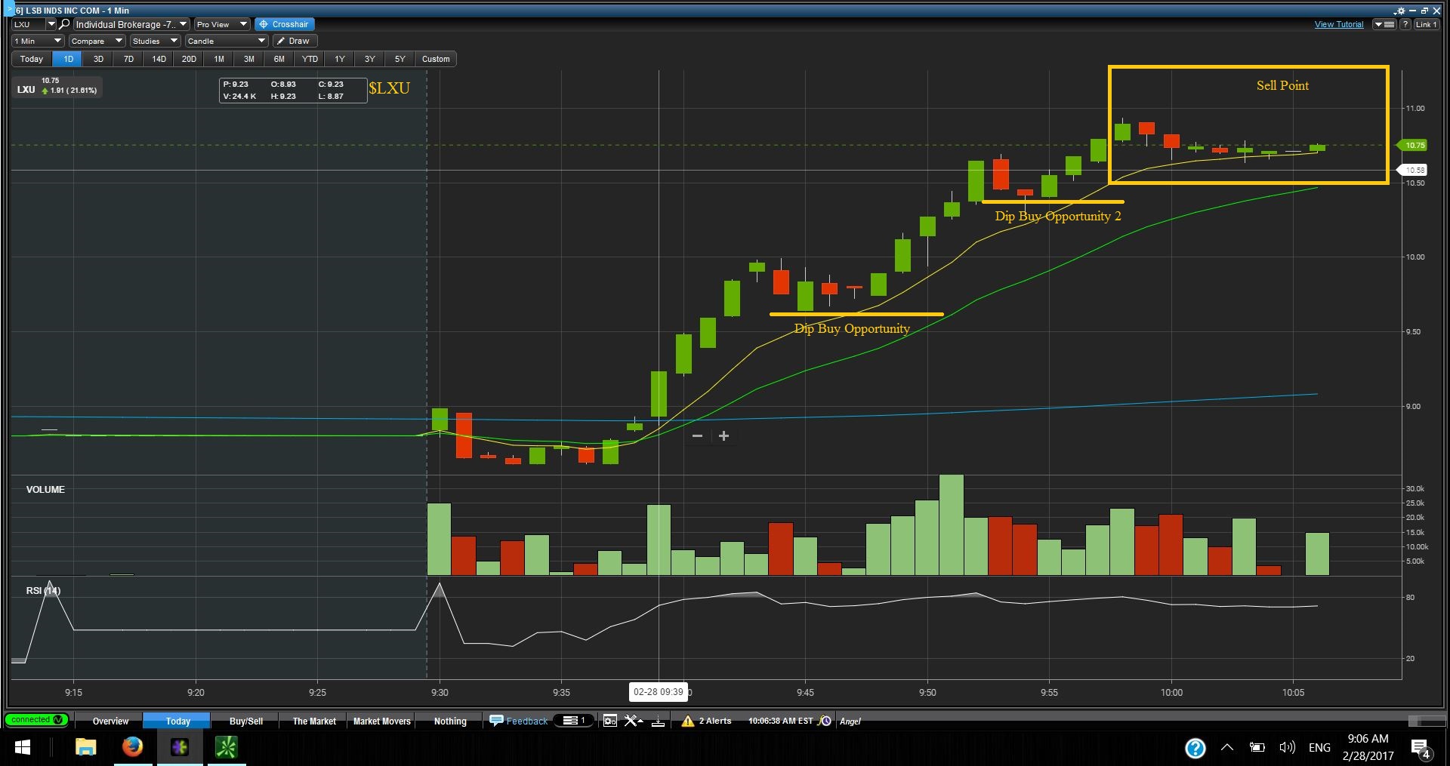
Task: Click the question mark help button
Action: click(1405, 24)
